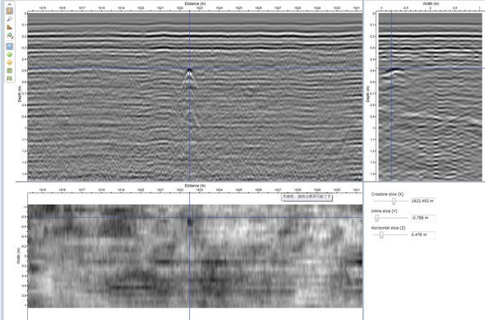Click the Horizontal slice value field

(423, 235)
